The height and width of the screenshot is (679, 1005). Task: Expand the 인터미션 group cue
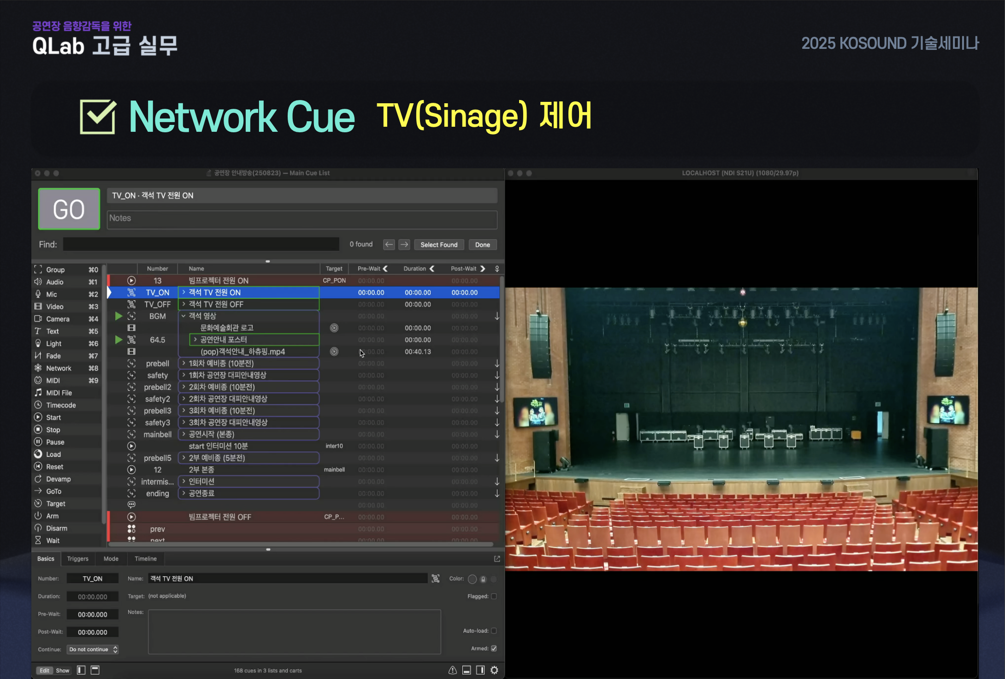click(183, 481)
